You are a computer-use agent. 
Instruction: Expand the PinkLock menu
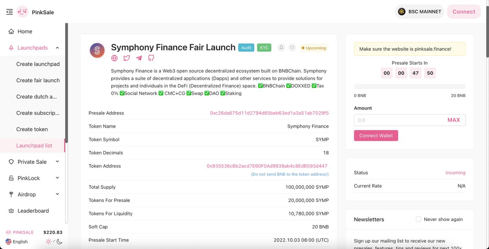pos(57,178)
